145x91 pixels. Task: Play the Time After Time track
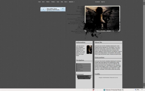click(43, 9)
